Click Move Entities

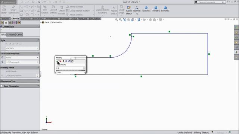coord(75,15)
